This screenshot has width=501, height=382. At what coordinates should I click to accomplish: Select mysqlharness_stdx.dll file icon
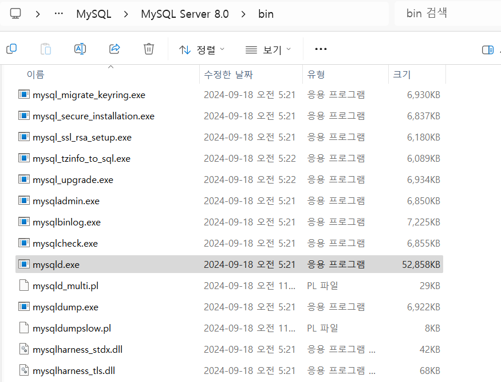pos(24,349)
